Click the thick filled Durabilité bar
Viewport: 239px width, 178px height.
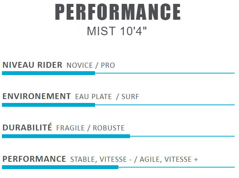point(66,136)
